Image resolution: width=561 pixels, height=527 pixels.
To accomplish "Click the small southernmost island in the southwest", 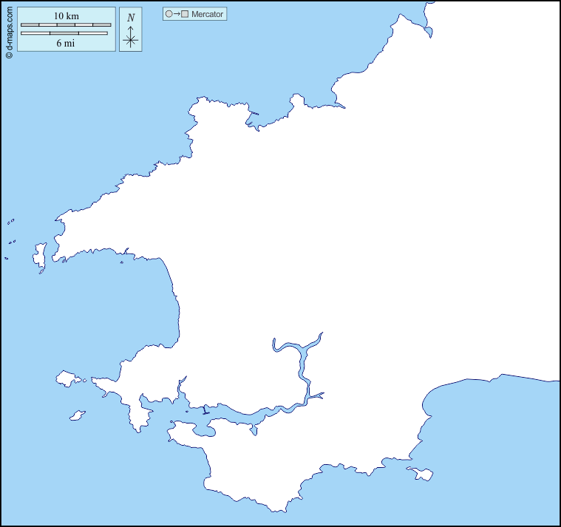I will [76, 416].
